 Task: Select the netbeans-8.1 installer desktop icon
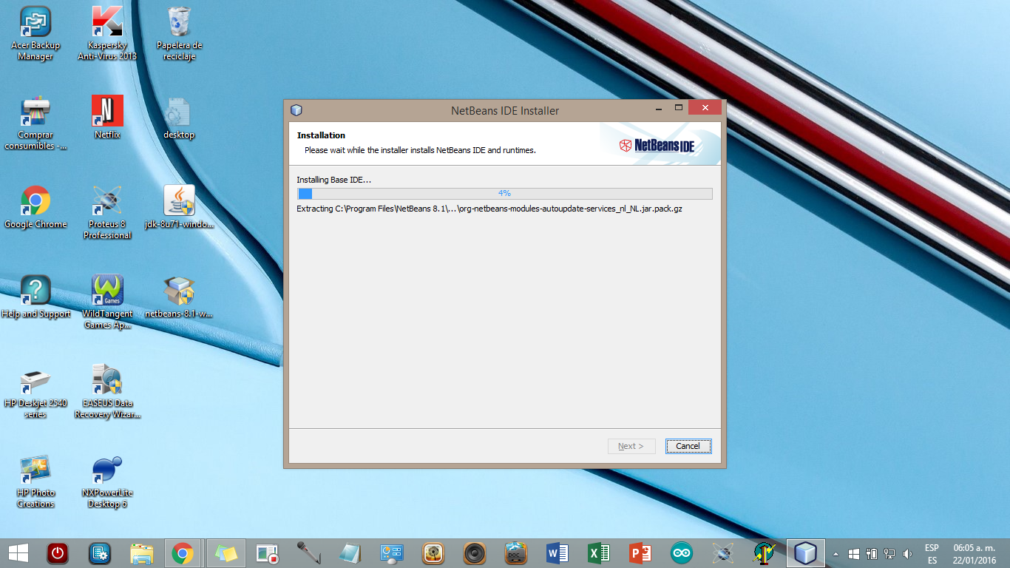[179, 297]
